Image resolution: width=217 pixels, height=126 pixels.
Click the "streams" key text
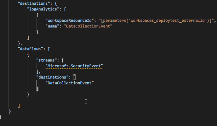pyautogui.click(x=46, y=60)
